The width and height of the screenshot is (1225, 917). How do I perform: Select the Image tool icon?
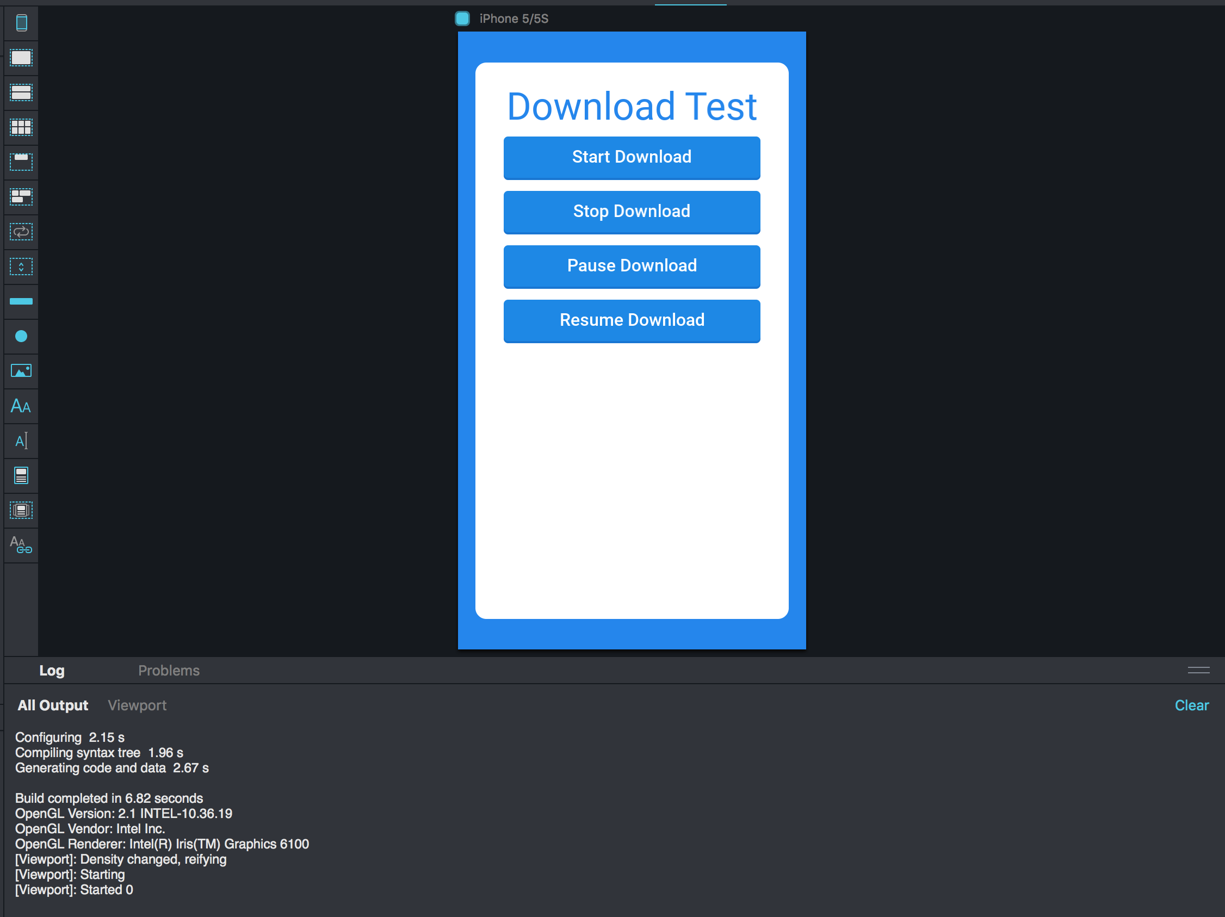click(21, 371)
